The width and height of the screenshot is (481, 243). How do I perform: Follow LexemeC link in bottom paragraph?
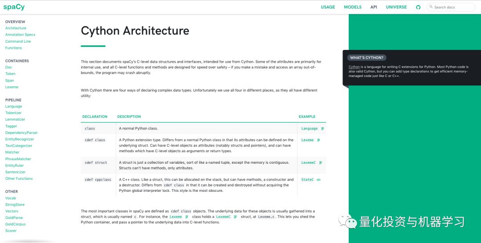[223, 217]
